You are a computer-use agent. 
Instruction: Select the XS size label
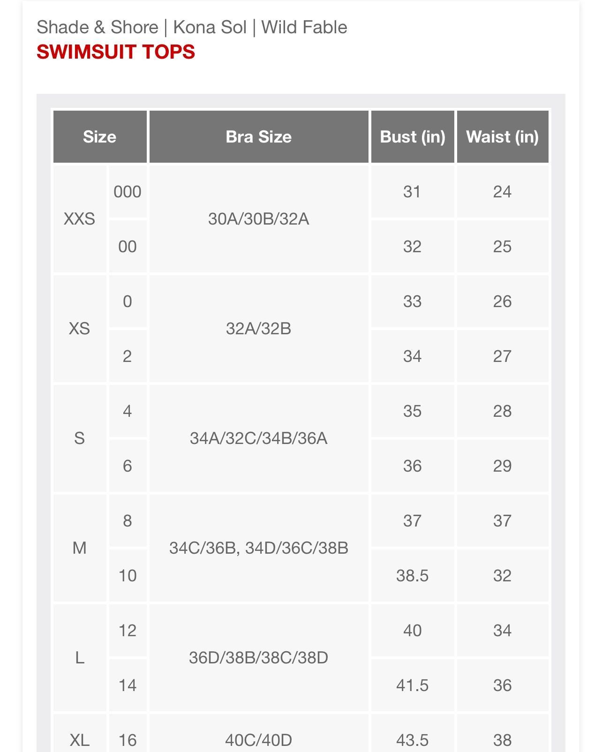click(80, 329)
